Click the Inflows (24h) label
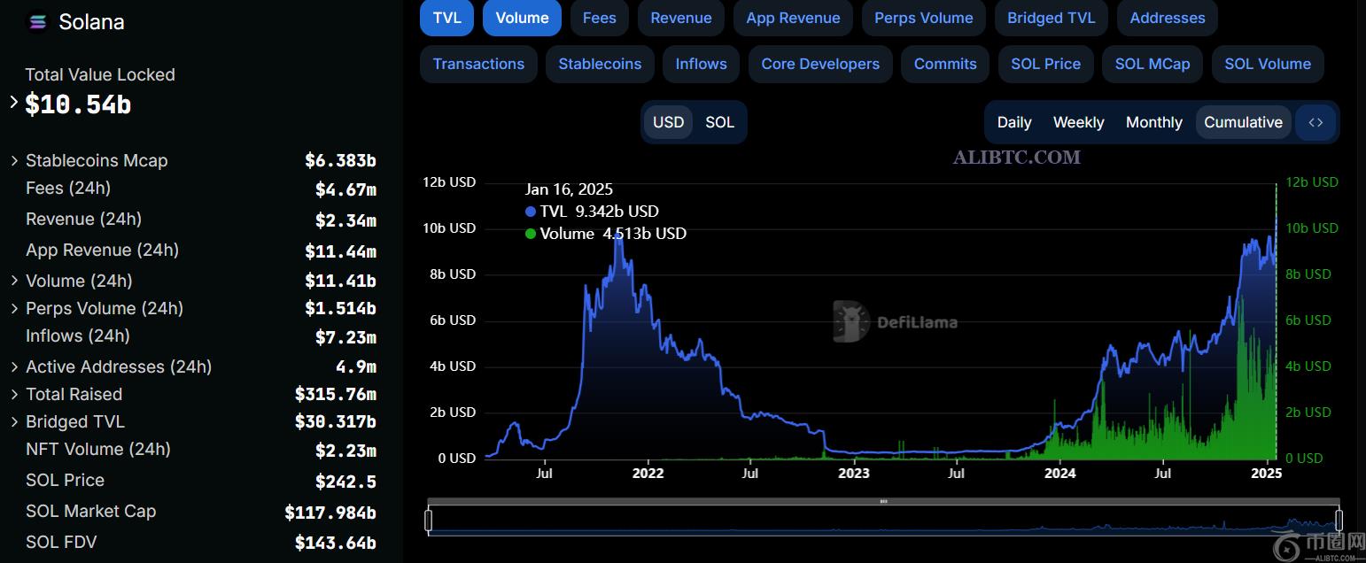 [x=78, y=335]
